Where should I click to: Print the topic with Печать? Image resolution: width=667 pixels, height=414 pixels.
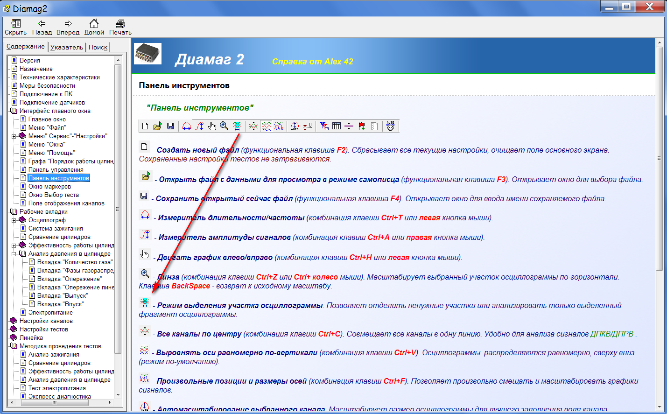[120, 28]
